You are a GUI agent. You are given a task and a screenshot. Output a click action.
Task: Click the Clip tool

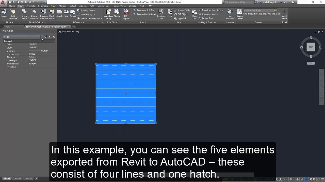pos(66,14)
